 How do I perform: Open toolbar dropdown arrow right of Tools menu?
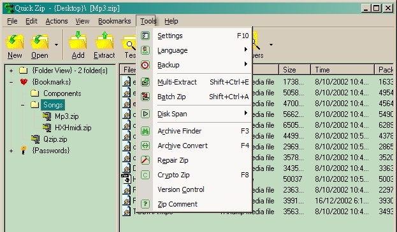(x=271, y=45)
